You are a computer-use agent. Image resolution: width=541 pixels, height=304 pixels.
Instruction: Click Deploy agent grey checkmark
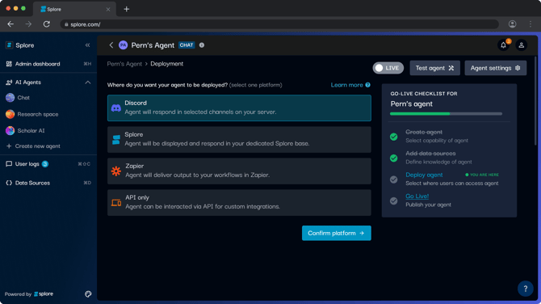pyautogui.click(x=394, y=179)
